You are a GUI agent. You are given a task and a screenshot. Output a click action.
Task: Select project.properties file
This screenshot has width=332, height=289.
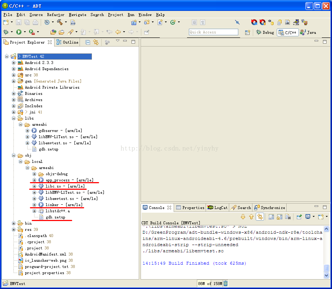[x=44, y=273]
